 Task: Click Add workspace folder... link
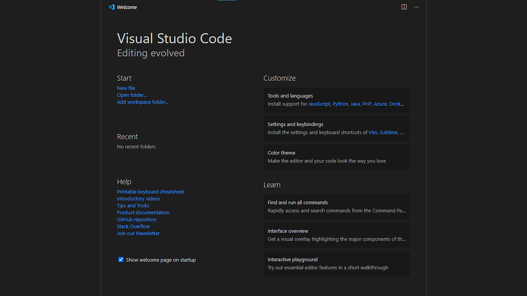(x=143, y=102)
